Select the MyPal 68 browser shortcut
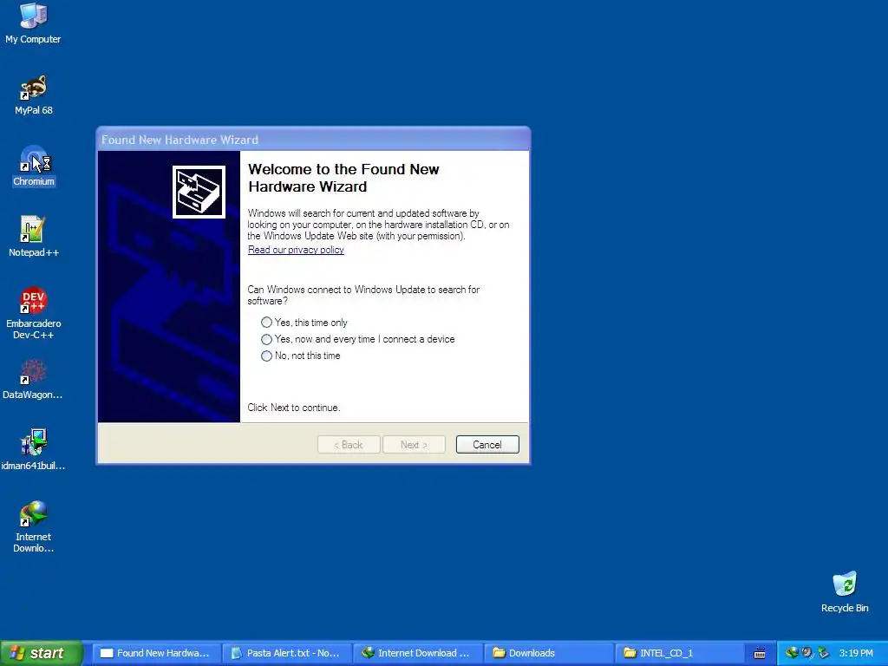This screenshot has width=888, height=666. click(34, 95)
